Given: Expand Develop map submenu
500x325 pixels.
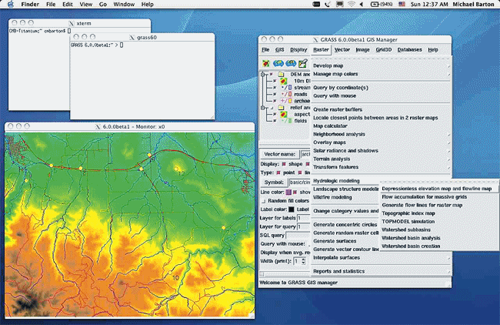Looking at the screenshot, I should tap(381, 65).
